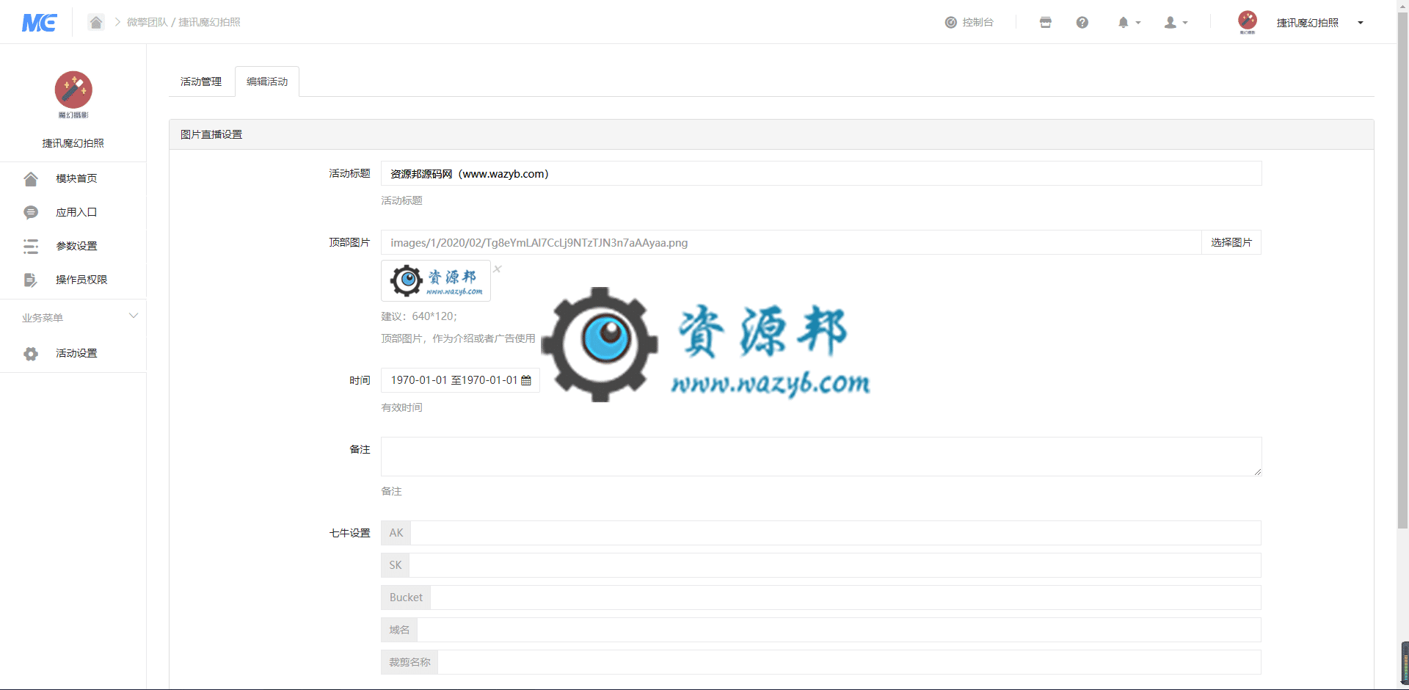1409x690 pixels.
Task: Focus the 备注 textarea
Action: coord(821,457)
